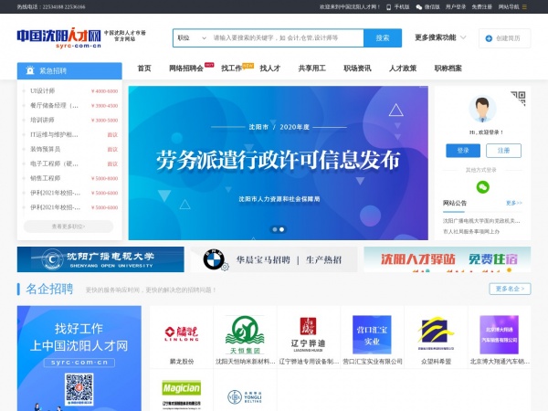The image size is (548, 411).
Task: Open the Magician company logo
Action: (182, 395)
